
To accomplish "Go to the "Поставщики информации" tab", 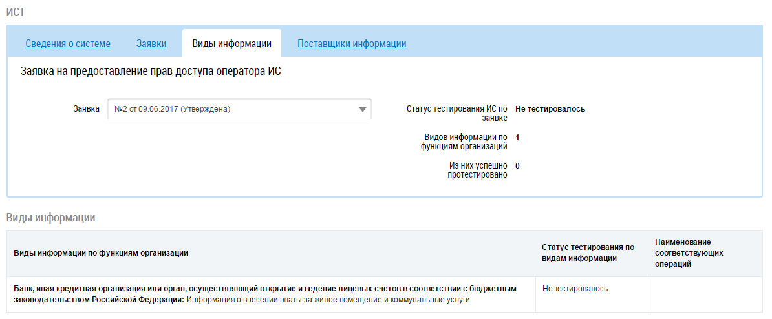I will point(352,44).
